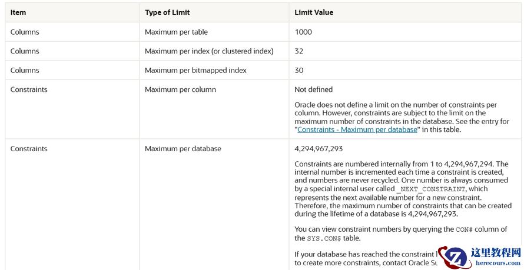Select the Maximum per database type cell
The width and height of the screenshot is (524, 270).
click(183, 148)
